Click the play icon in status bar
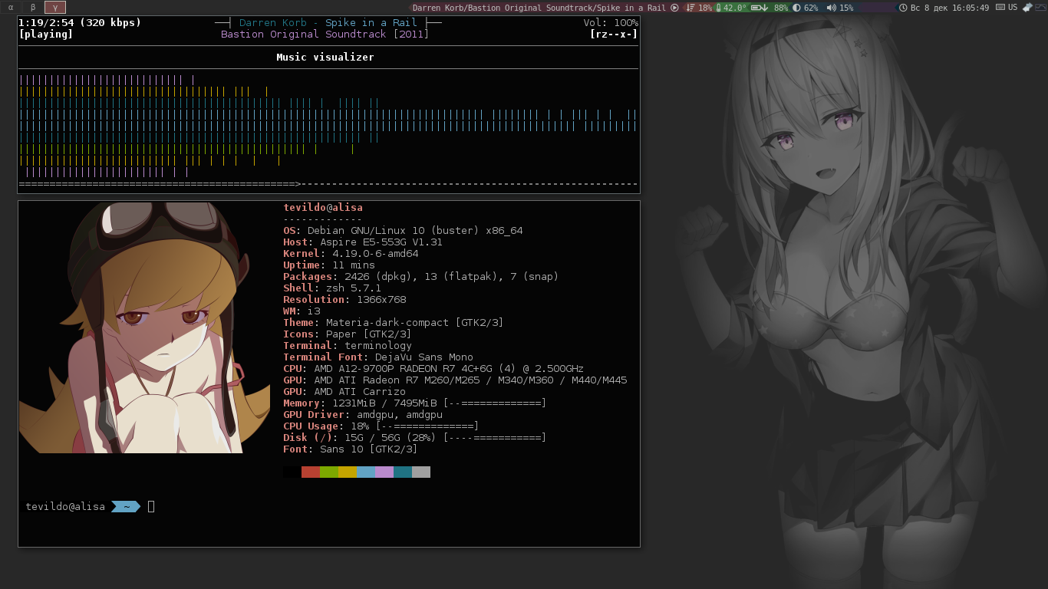The image size is (1048, 589). [674, 8]
